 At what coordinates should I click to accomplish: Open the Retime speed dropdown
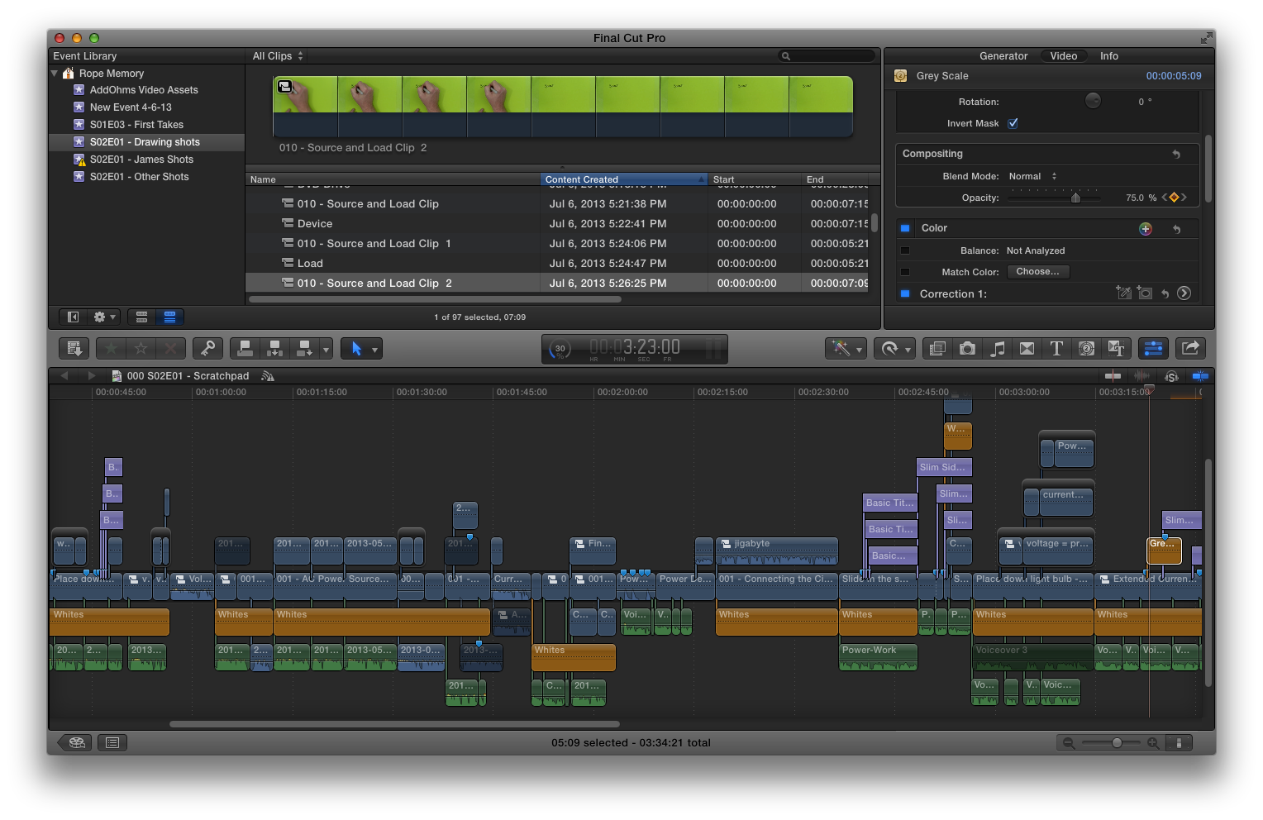pyautogui.click(x=894, y=349)
